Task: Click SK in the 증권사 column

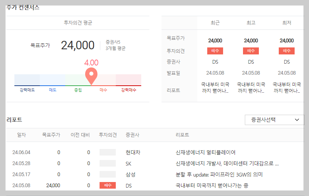Action: 128,164
